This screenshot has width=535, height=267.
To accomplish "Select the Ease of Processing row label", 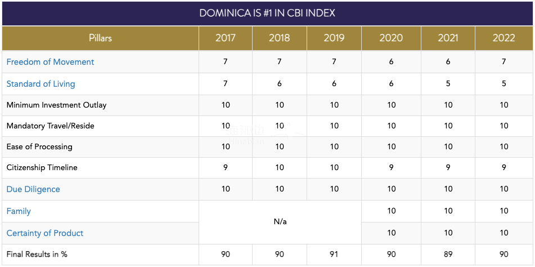I will click(x=39, y=146).
